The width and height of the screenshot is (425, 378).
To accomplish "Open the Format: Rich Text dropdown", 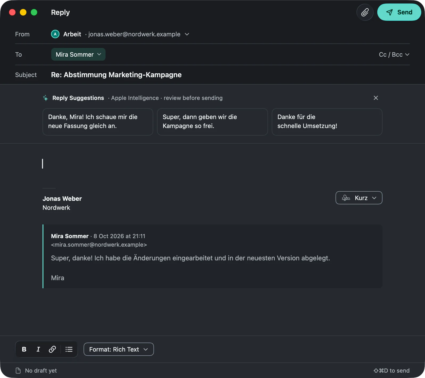I will (x=119, y=349).
